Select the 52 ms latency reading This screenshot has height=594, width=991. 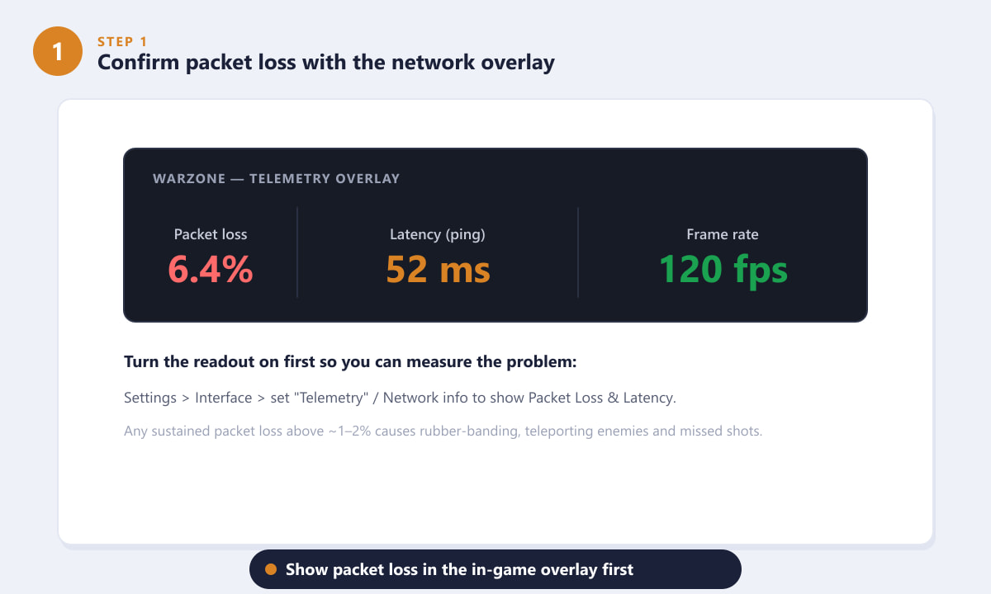pyautogui.click(x=438, y=269)
